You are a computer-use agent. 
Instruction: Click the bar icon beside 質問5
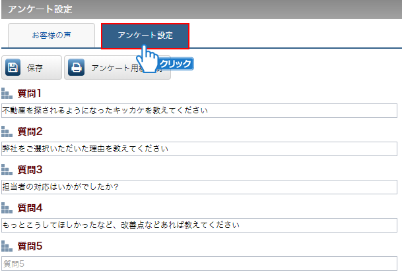tap(7, 247)
